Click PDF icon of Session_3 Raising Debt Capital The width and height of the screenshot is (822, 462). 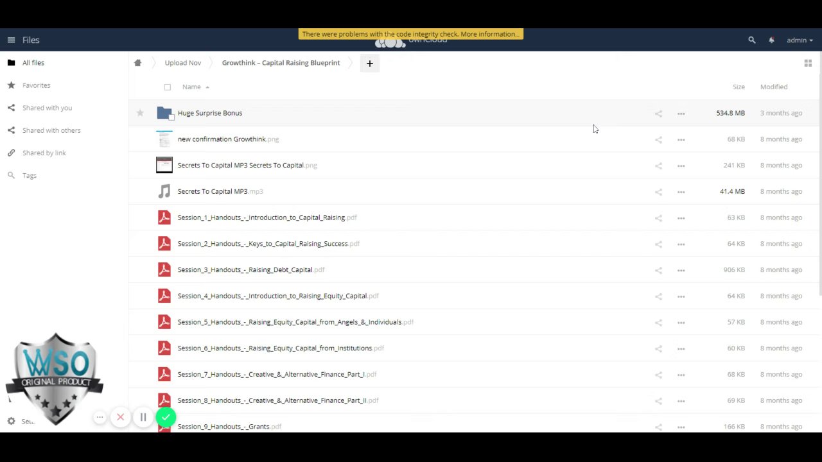(164, 269)
